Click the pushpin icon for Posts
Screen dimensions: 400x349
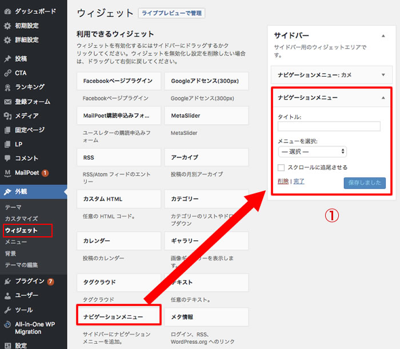point(7,58)
